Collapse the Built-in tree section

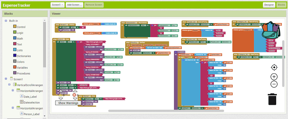tap(6, 21)
